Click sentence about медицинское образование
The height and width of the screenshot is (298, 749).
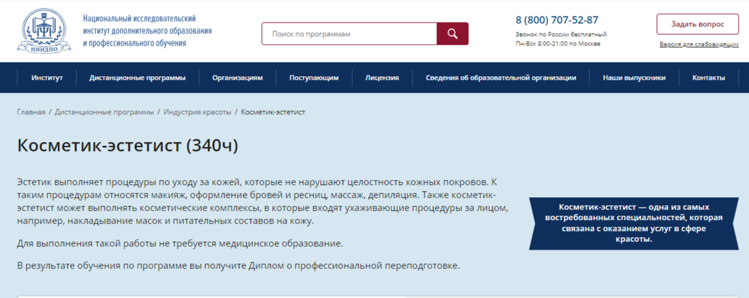coord(180,243)
